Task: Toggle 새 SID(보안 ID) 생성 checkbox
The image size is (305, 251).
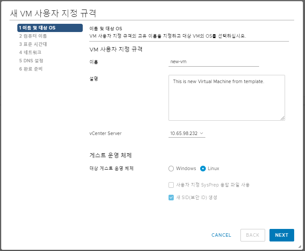Action: 171,198
